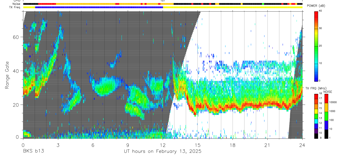Click the 40 tick label on the Range Gate axis
Screen dimensions: 340x157
point(16,71)
